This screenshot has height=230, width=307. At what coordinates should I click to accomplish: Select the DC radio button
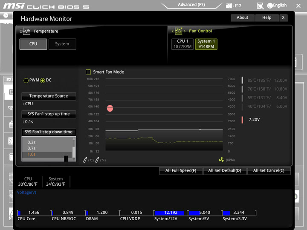[x=43, y=80]
